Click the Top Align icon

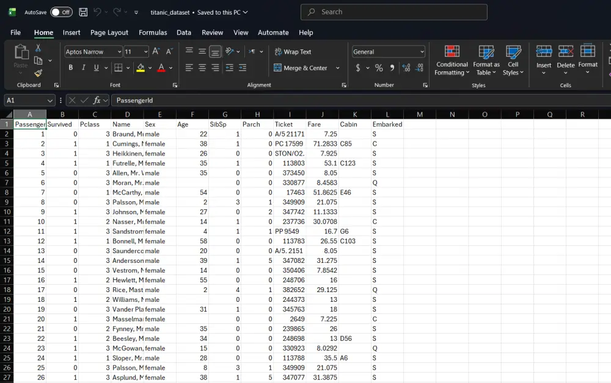189,51
